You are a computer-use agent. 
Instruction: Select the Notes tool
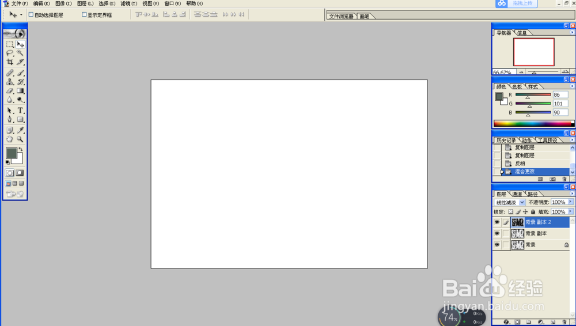10,130
